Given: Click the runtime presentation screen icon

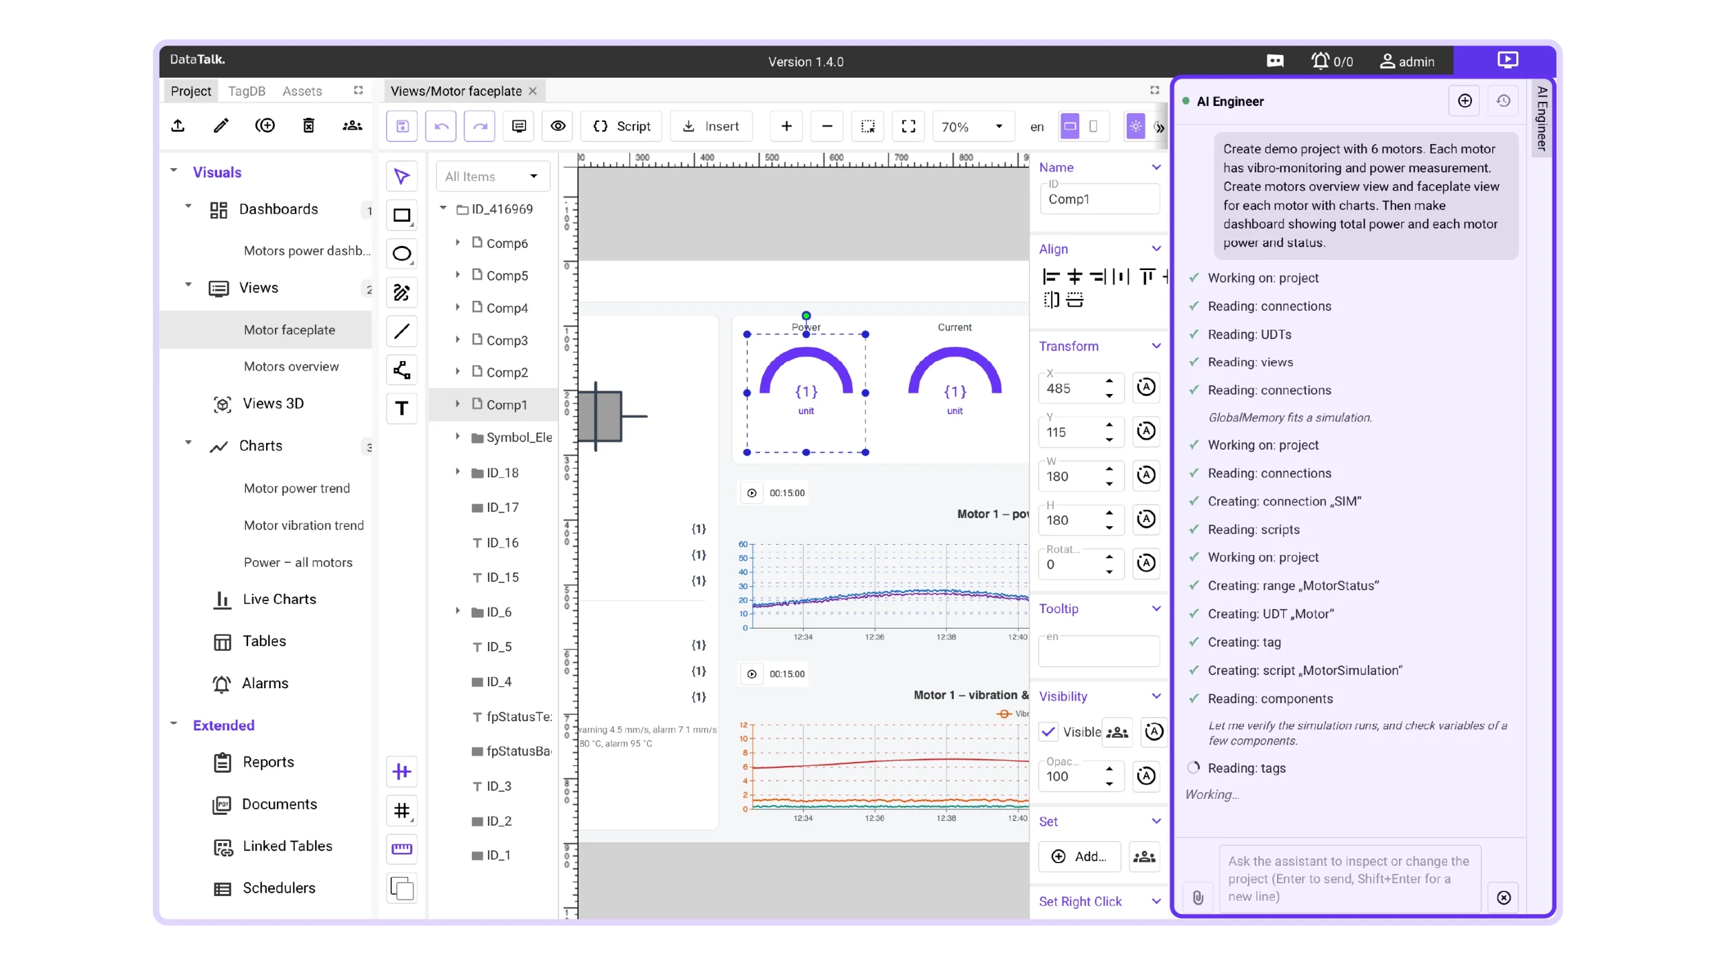Looking at the screenshot, I should (1508, 60).
